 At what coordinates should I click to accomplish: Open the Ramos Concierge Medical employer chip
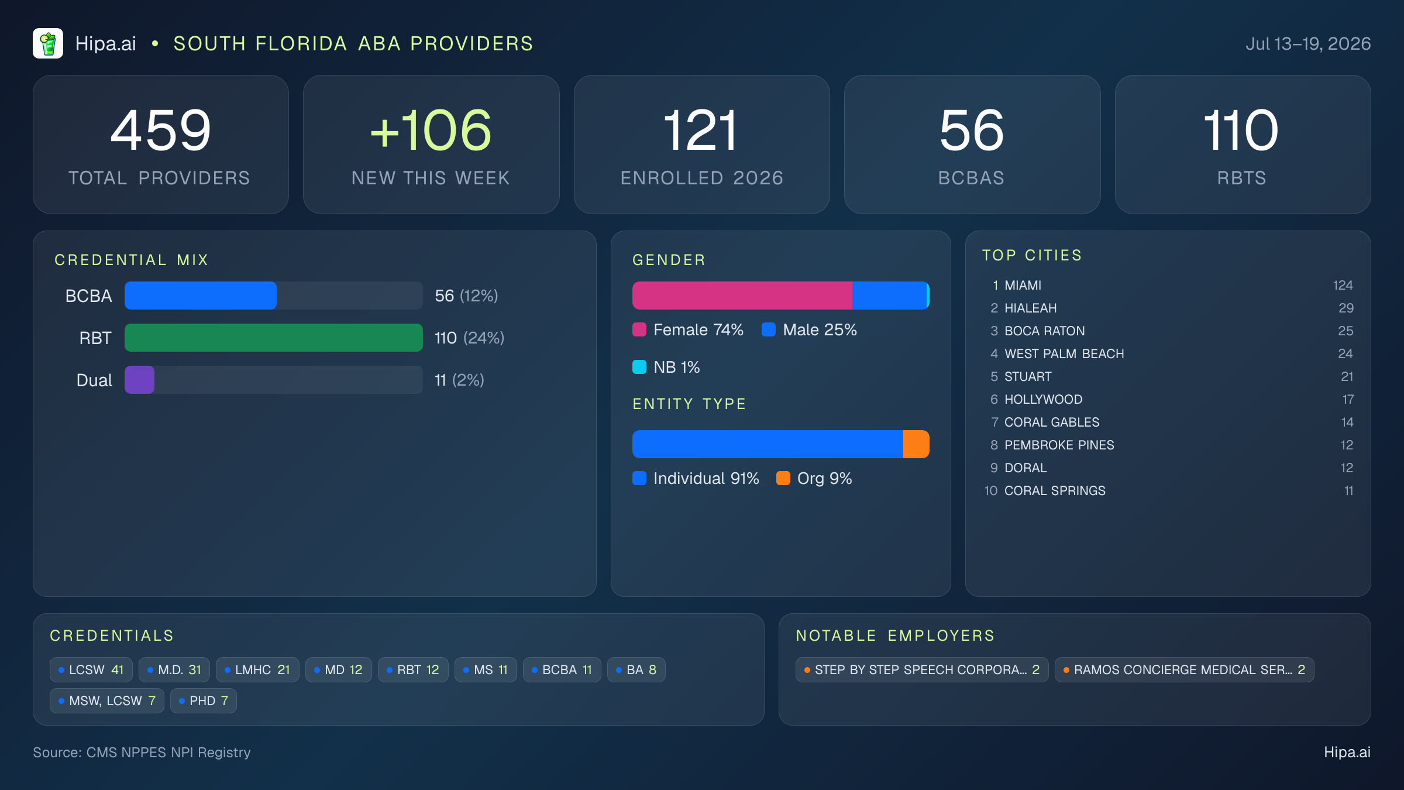pyautogui.click(x=1185, y=669)
